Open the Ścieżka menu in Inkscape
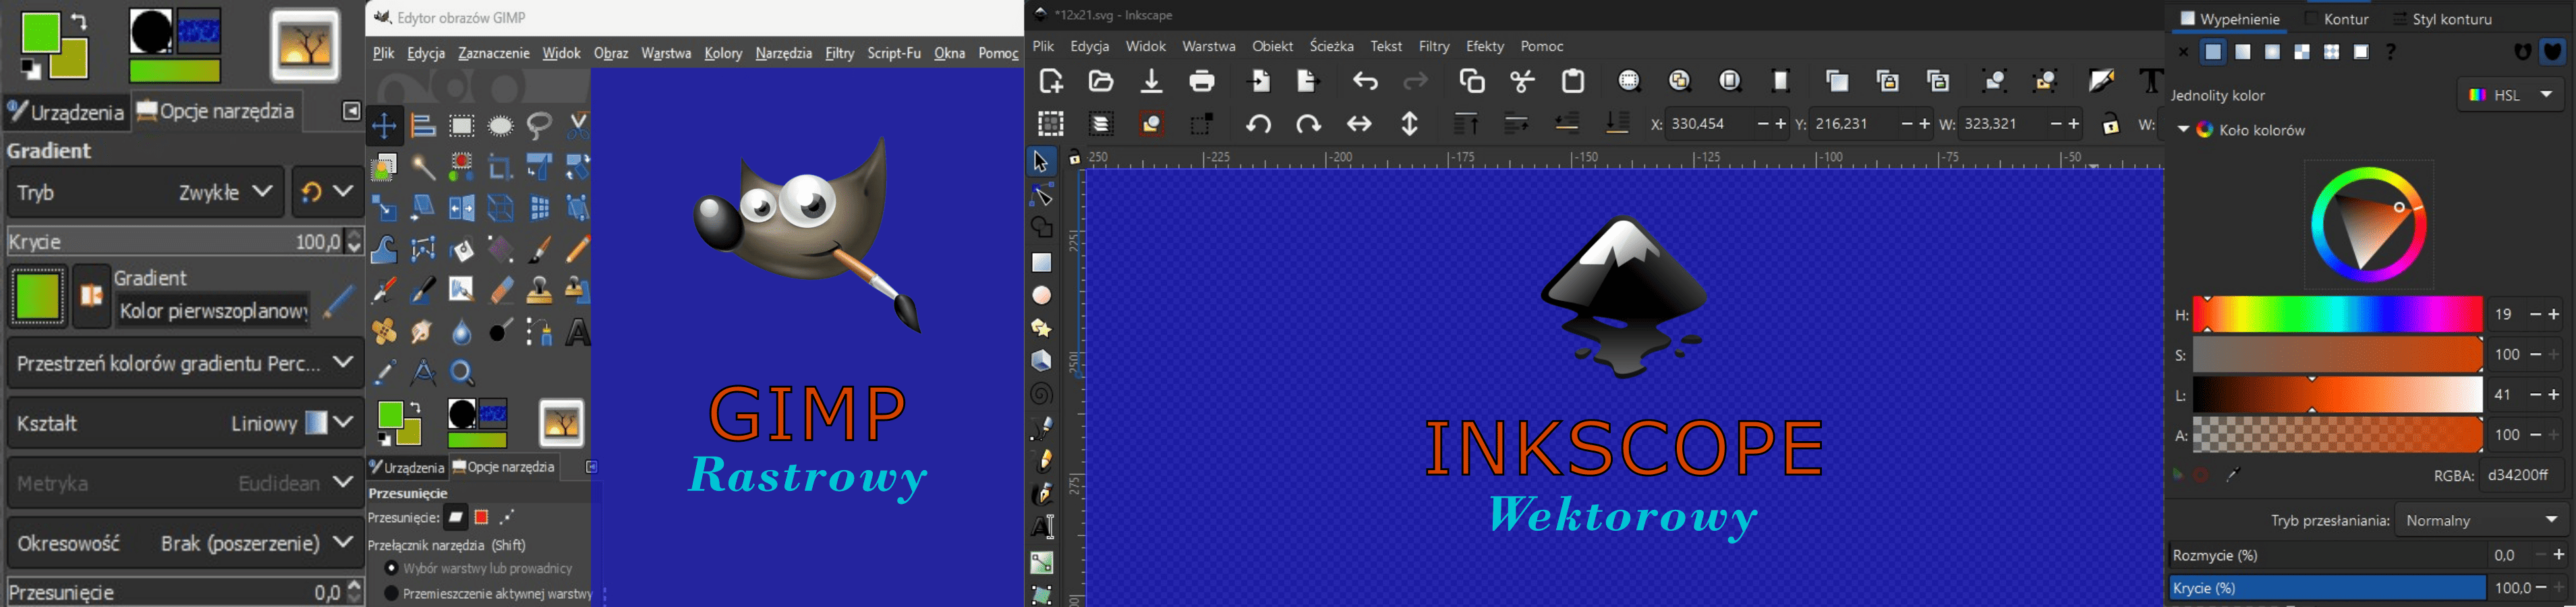Viewport: 2576px width, 607px height. (x=1331, y=46)
